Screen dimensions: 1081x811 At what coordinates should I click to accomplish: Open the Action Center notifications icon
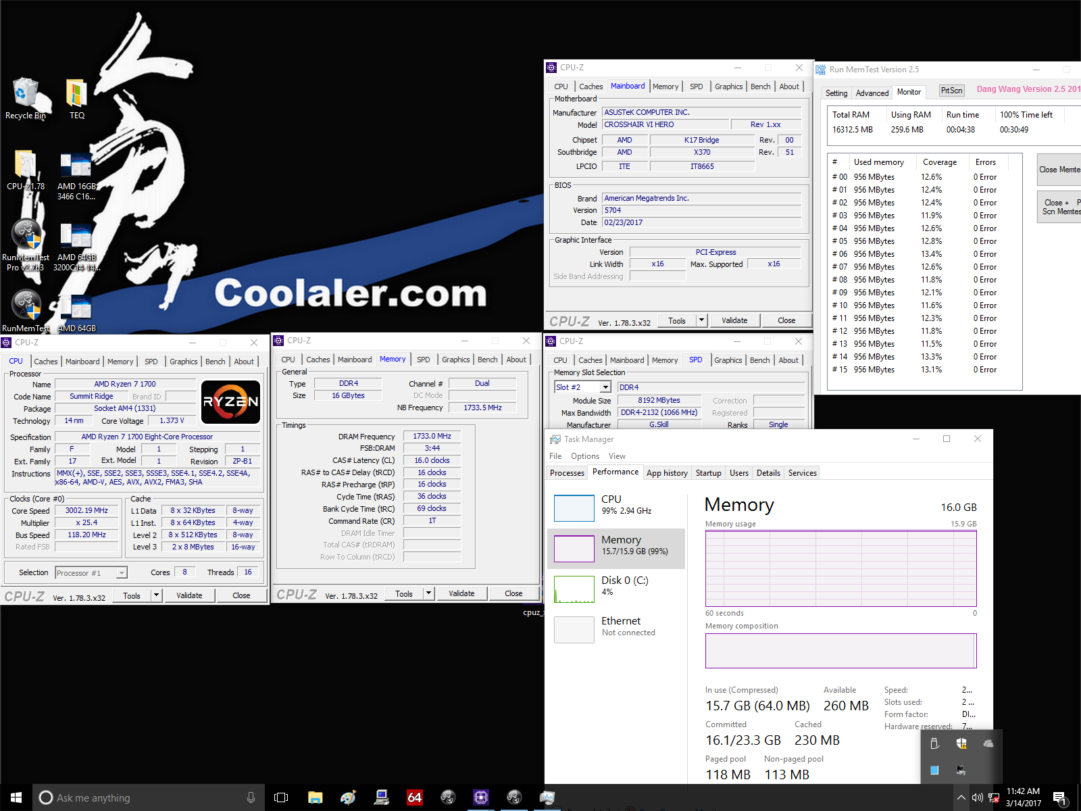1060,798
